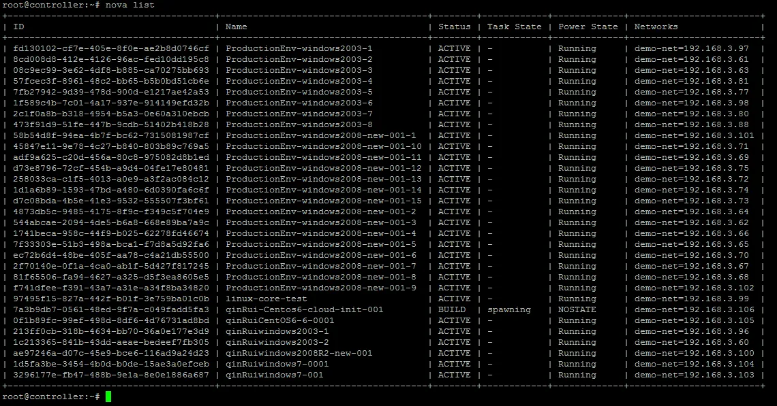Click the Task State column header
Image resolution: width=777 pixels, height=406 pixels.
coord(515,27)
